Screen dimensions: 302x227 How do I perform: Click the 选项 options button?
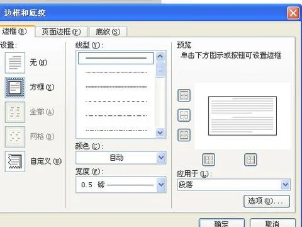(267, 201)
